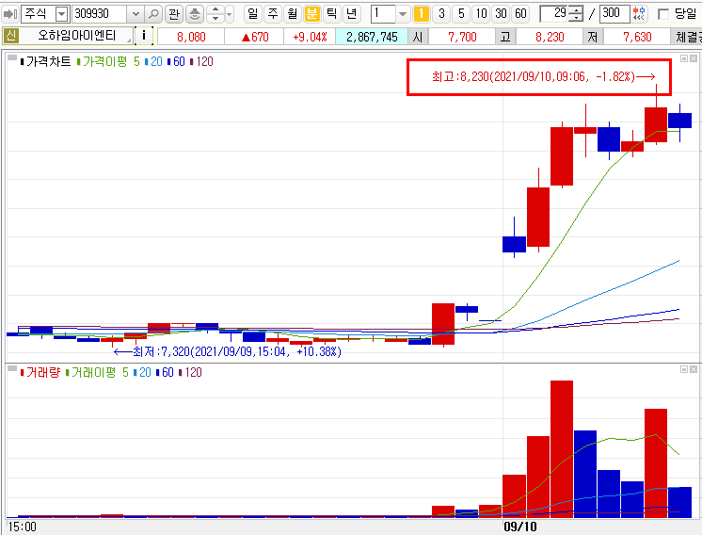Click the magnifier stock search icon

pyautogui.click(x=153, y=14)
